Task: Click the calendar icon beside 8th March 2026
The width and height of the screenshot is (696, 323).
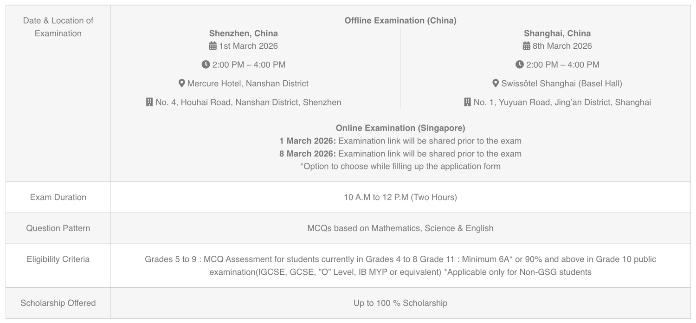Action: 527,46
